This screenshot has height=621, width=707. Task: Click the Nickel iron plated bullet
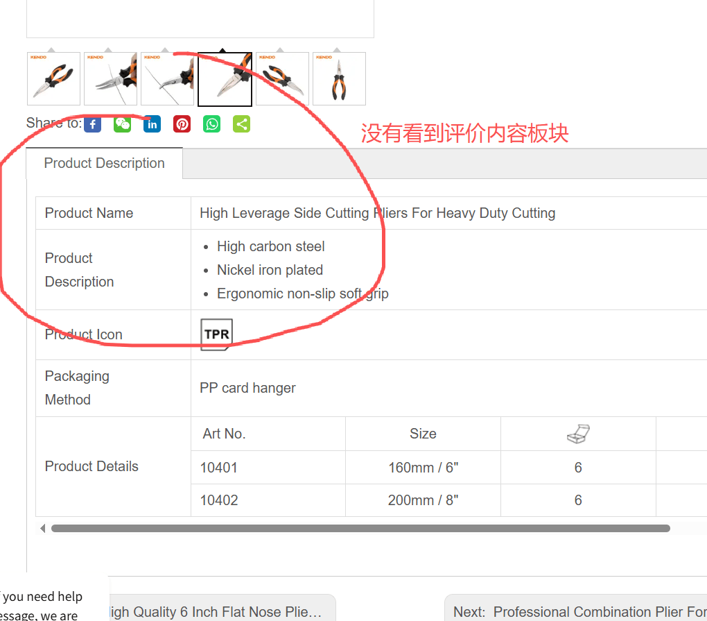click(x=270, y=270)
